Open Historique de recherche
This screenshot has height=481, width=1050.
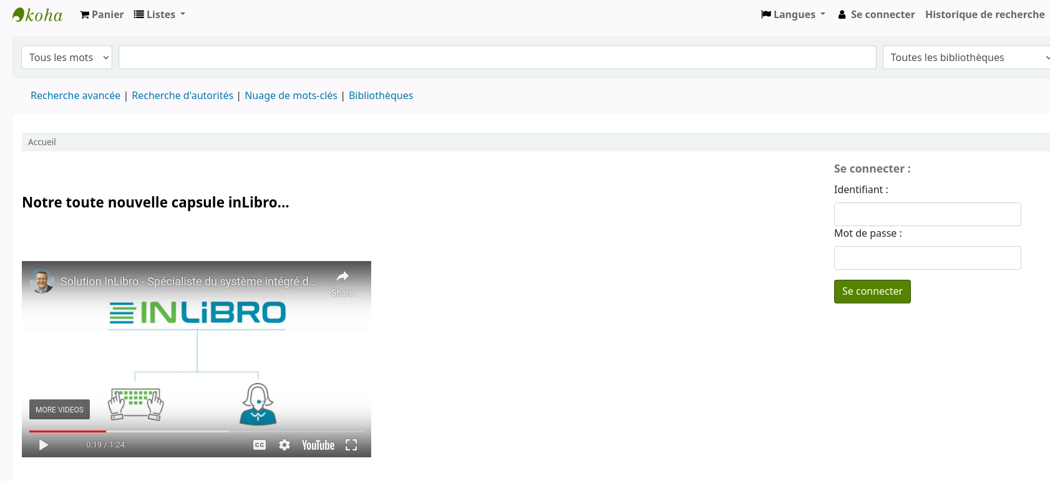click(984, 14)
